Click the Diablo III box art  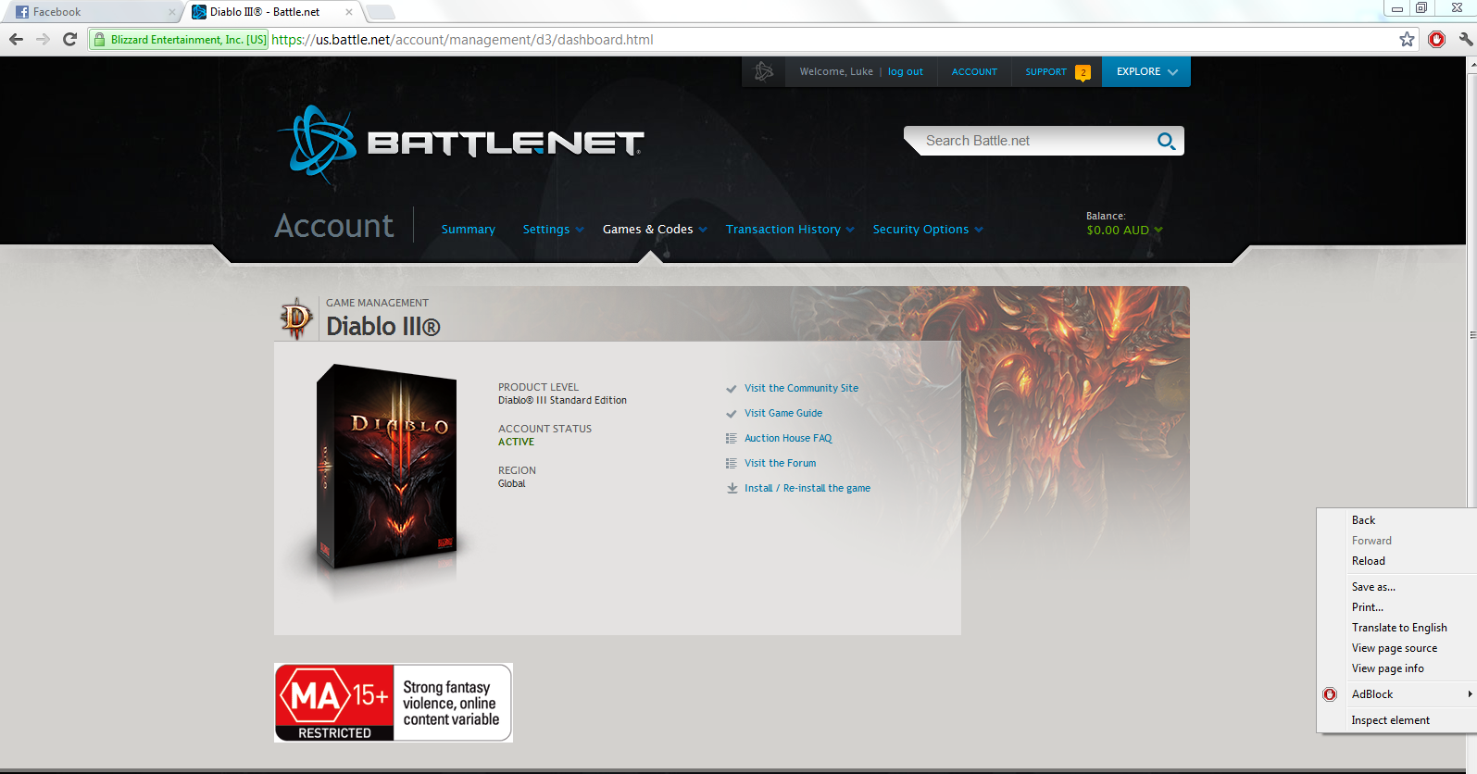pos(386,468)
